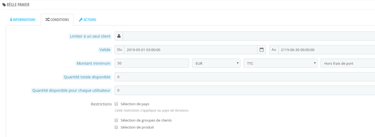
Task: Click the Montant minimum input with 50
Action: 152,63
